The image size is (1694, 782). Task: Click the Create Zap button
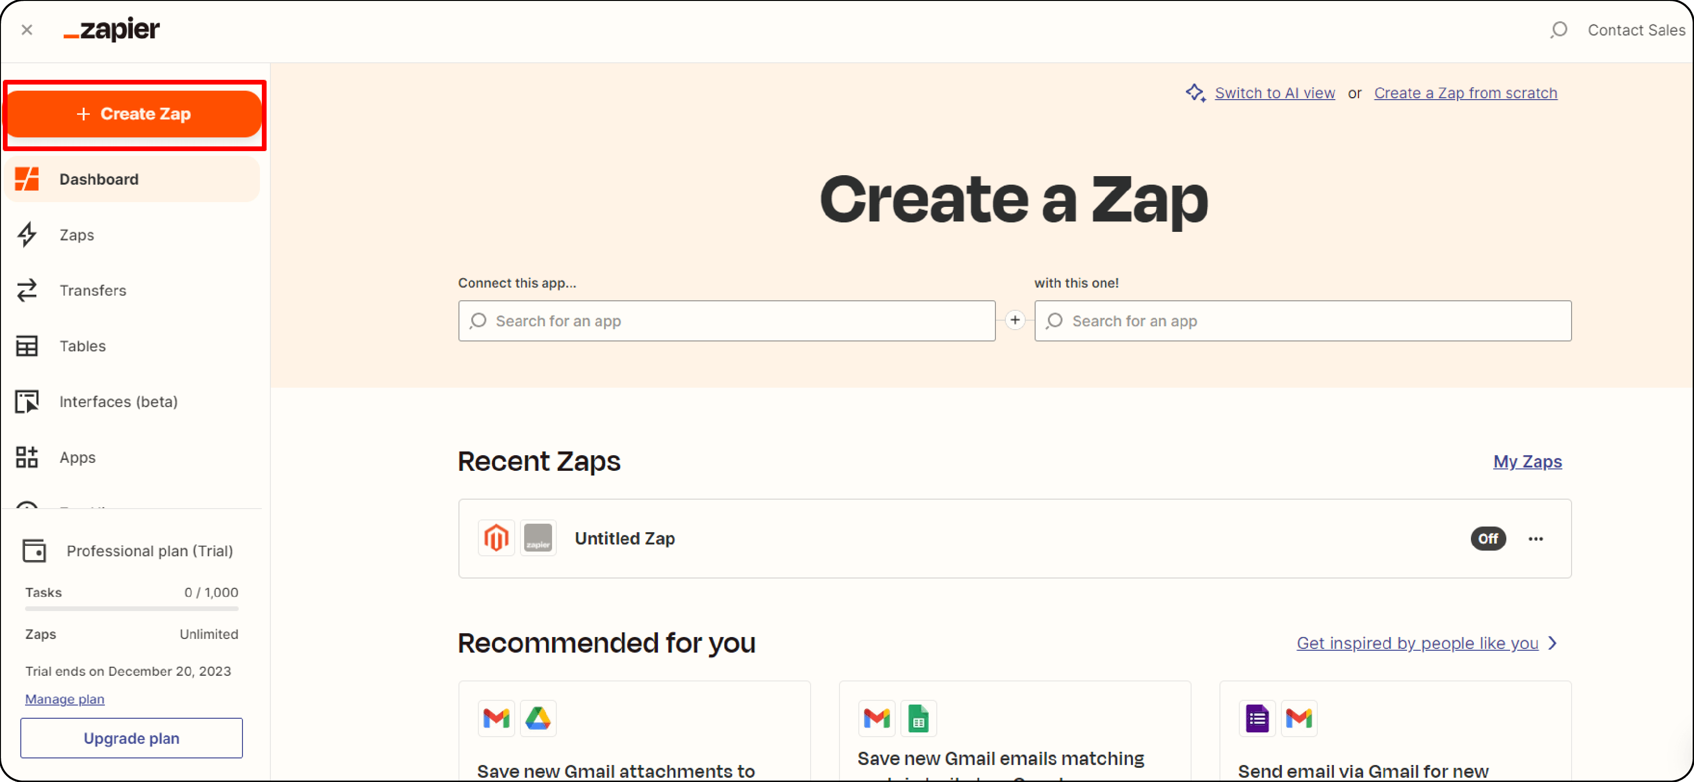pos(134,114)
